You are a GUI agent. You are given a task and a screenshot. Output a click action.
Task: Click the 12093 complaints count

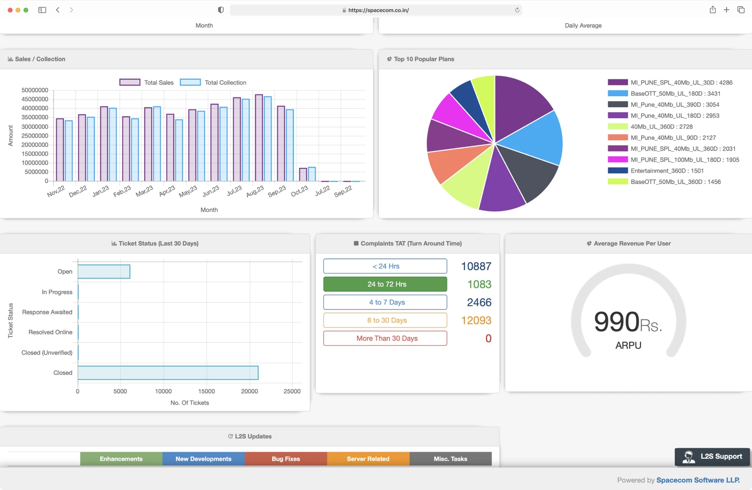pyautogui.click(x=476, y=320)
